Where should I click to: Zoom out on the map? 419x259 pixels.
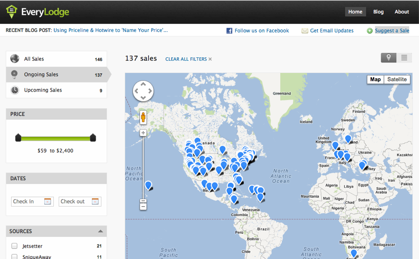tap(143, 206)
